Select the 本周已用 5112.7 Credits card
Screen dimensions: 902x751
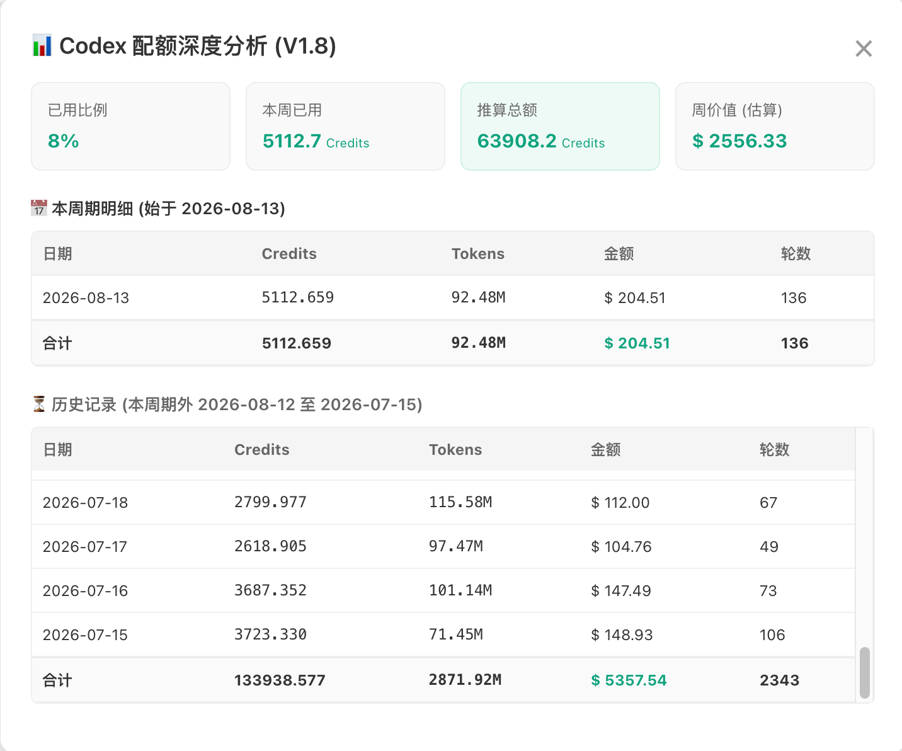[x=345, y=126]
